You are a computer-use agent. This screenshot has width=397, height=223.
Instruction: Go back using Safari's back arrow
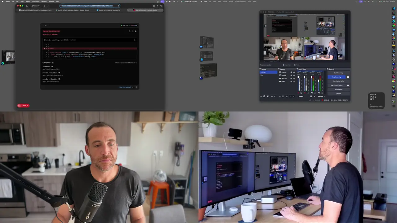pyautogui.click(x=44, y=6)
